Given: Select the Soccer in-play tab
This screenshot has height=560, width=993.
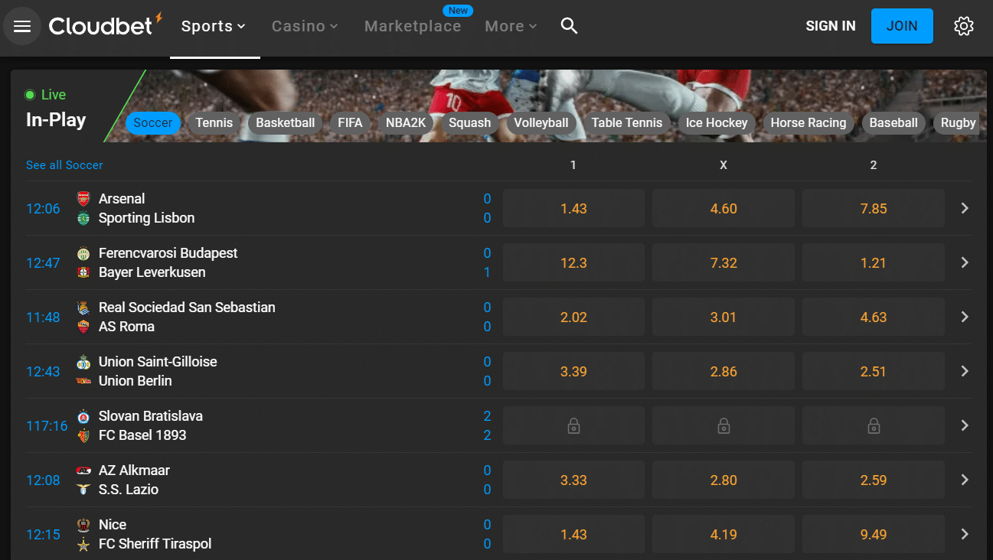Looking at the screenshot, I should (x=153, y=122).
